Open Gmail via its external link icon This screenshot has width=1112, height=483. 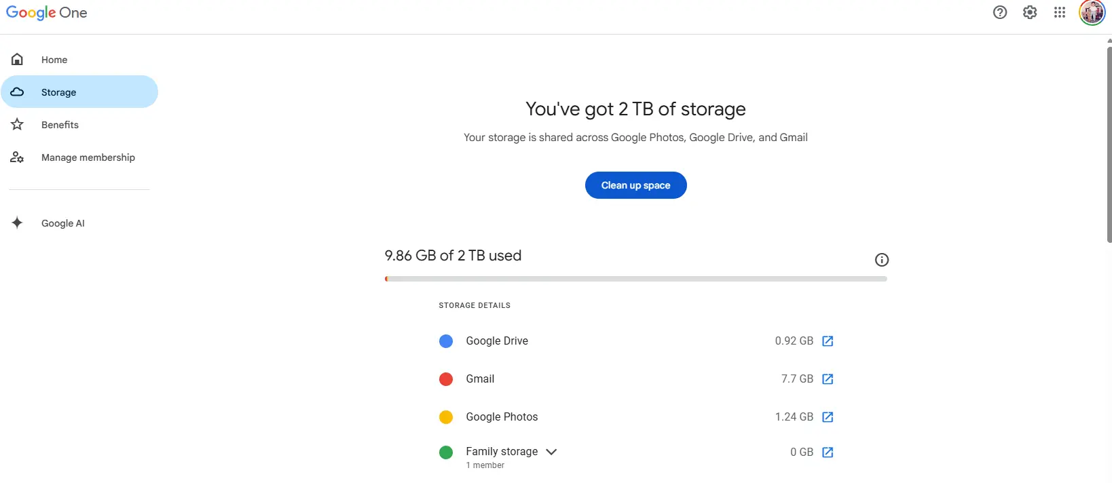point(828,379)
